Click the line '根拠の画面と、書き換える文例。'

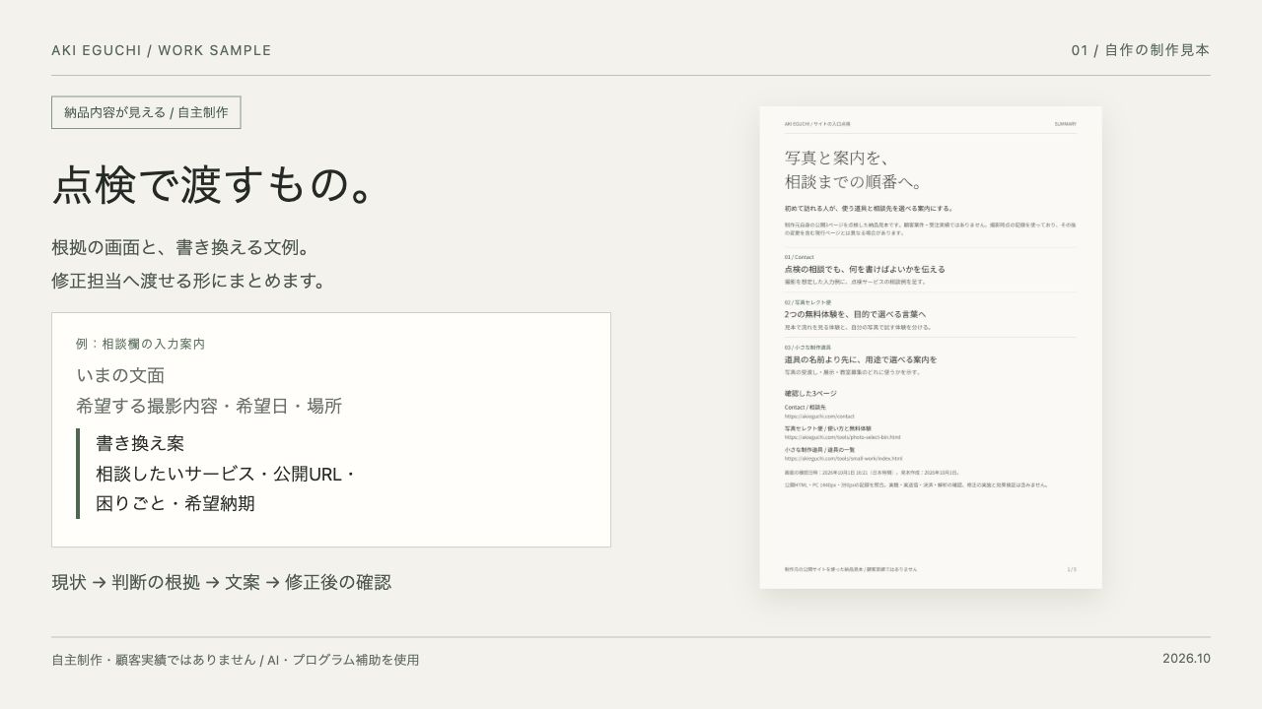tap(181, 247)
